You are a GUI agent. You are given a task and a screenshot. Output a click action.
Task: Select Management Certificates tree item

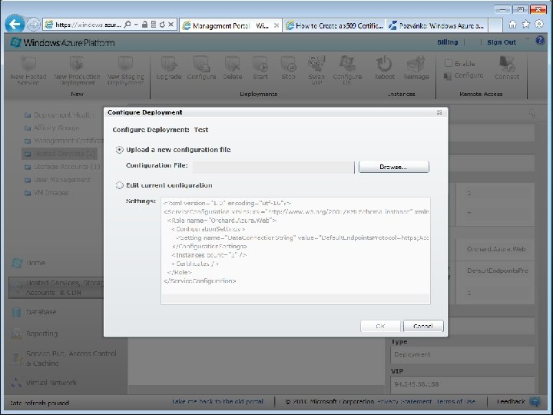(x=64, y=141)
